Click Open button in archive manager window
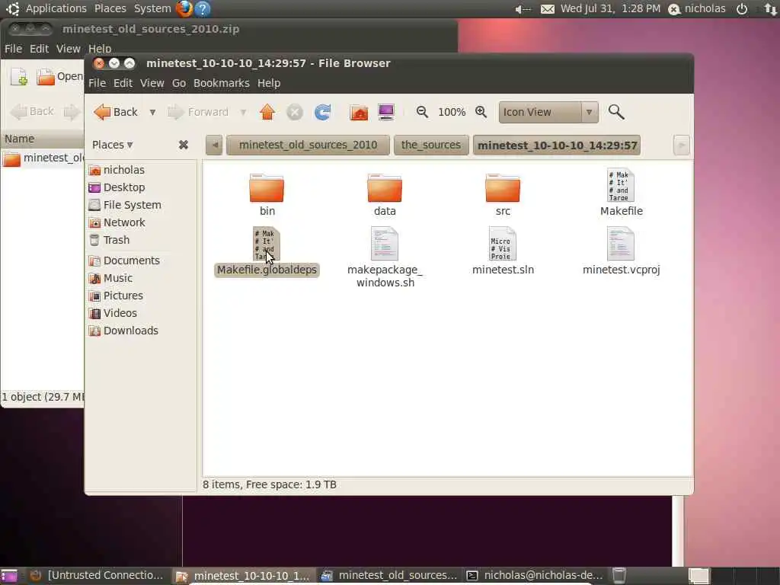The width and height of the screenshot is (780, 585). (x=59, y=77)
